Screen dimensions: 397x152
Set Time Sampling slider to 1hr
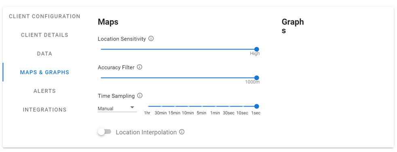(x=148, y=106)
